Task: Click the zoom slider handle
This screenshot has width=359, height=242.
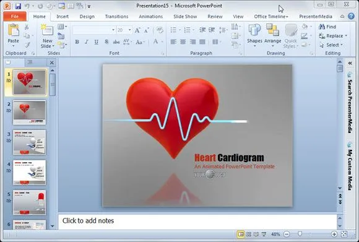Action: [x=300, y=234]
